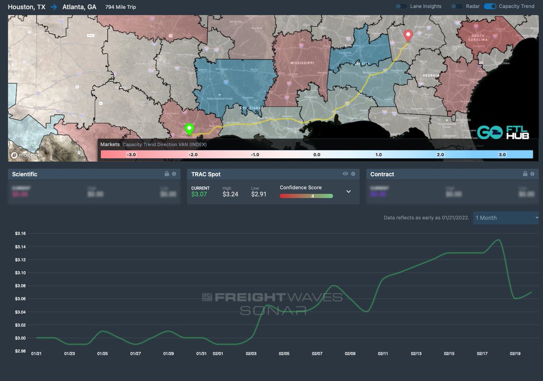Expand the TRAC Spot details chevron
This screenshot has height=381, width=543.
pyautogui.click(x=348, y=191)
